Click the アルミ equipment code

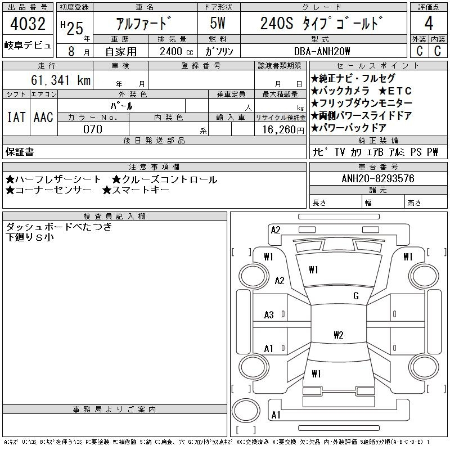397,152
